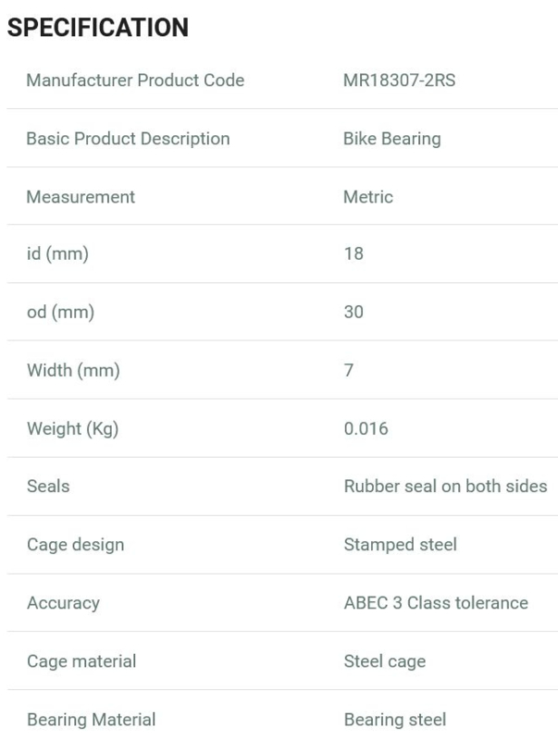This screenshot has height=740, width=558.
Task: Select the Weight (Kg) value 0.016
Action: point(366,428)
